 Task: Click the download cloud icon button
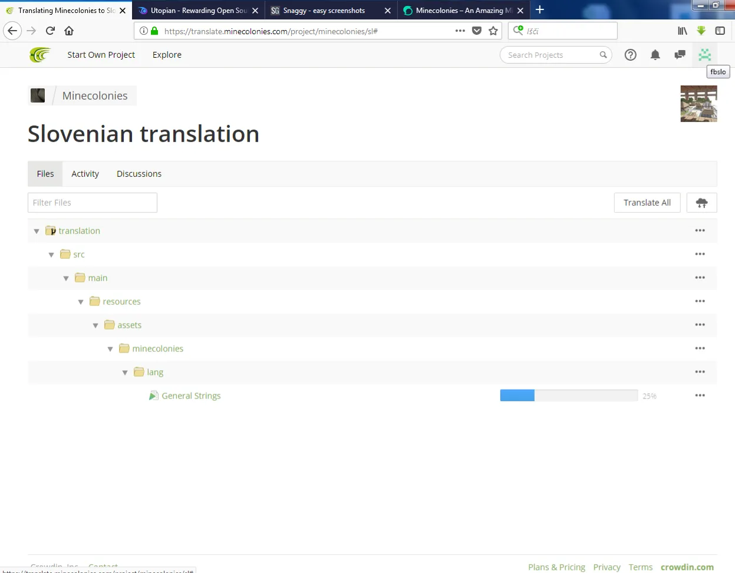pos(701,203)
